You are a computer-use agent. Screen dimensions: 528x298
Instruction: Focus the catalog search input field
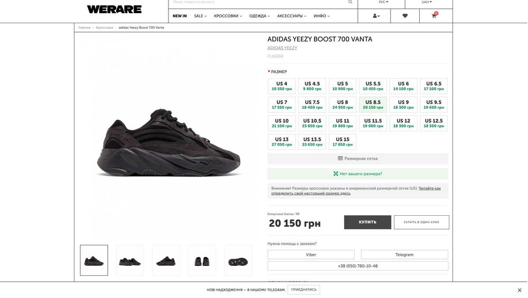259,2
